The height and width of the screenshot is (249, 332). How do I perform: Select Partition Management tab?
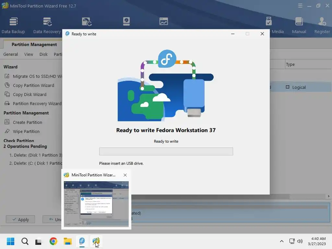34,44
